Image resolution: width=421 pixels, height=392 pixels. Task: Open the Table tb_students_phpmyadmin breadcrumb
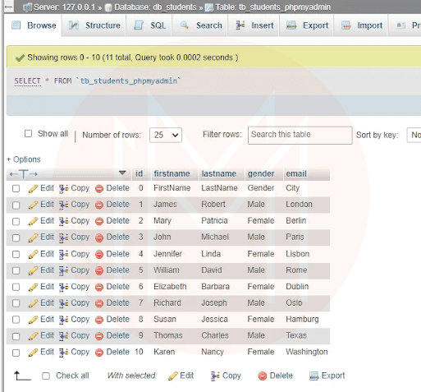point(273,7)
